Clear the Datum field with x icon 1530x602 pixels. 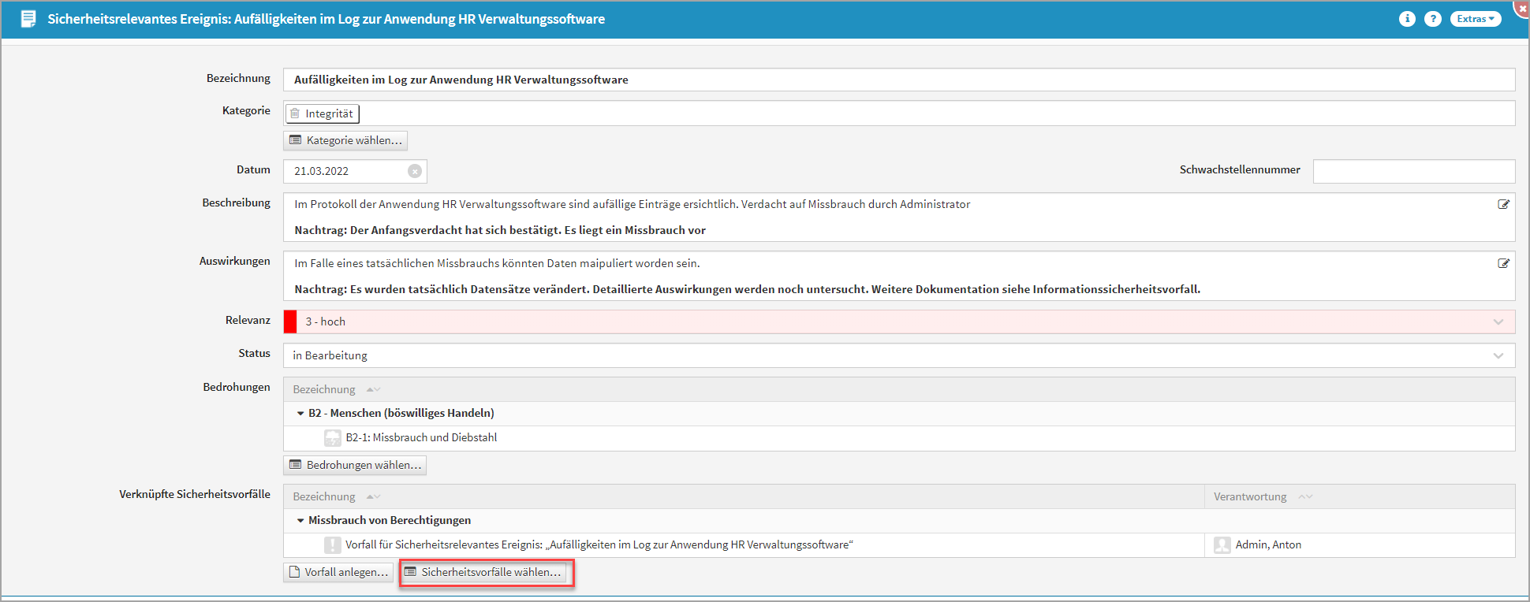(415, 171)
